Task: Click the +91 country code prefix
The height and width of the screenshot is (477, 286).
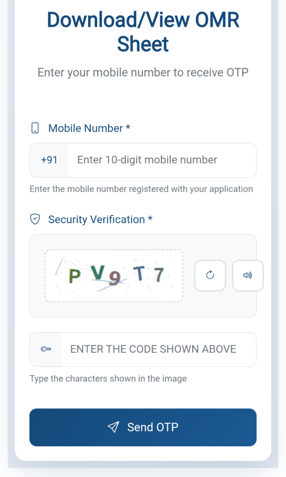Action: point(49,160)
